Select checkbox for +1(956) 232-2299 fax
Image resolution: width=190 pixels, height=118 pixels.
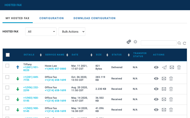pyautogui.click(x=7, y=87)
